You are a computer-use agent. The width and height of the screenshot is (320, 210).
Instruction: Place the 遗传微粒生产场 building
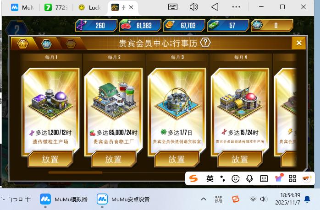50,159
